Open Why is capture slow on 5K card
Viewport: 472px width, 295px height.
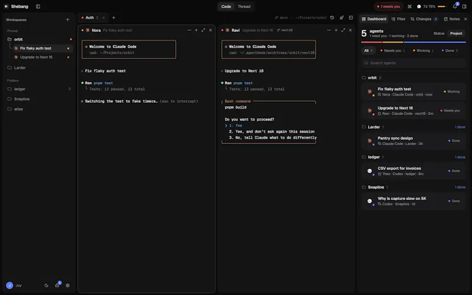click(x=414, y=201)
